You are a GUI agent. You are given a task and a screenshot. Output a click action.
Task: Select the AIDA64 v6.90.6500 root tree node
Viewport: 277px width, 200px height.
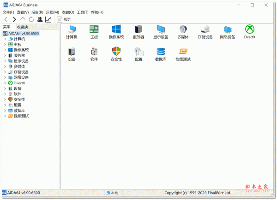click(x=21, y=34)
